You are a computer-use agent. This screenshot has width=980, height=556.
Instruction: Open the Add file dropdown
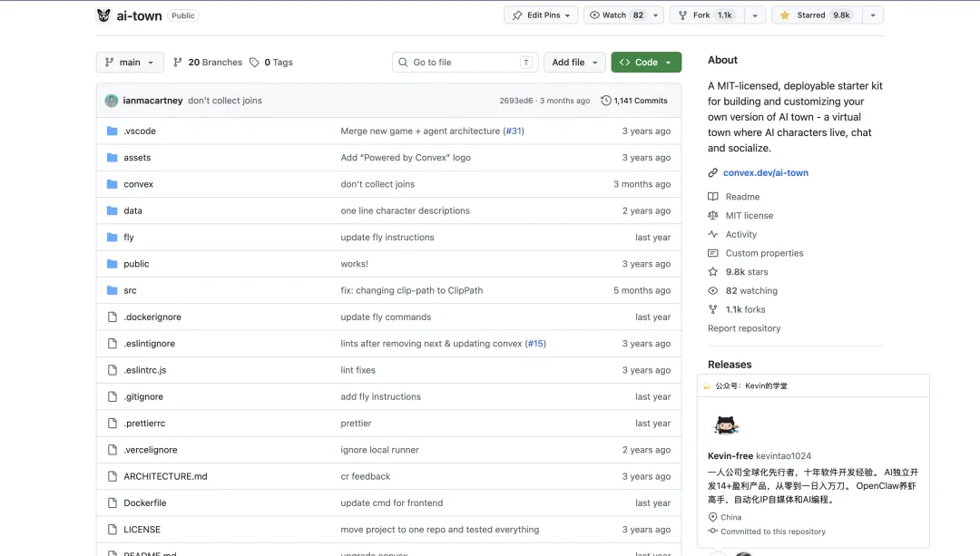[x=574, y=63]
